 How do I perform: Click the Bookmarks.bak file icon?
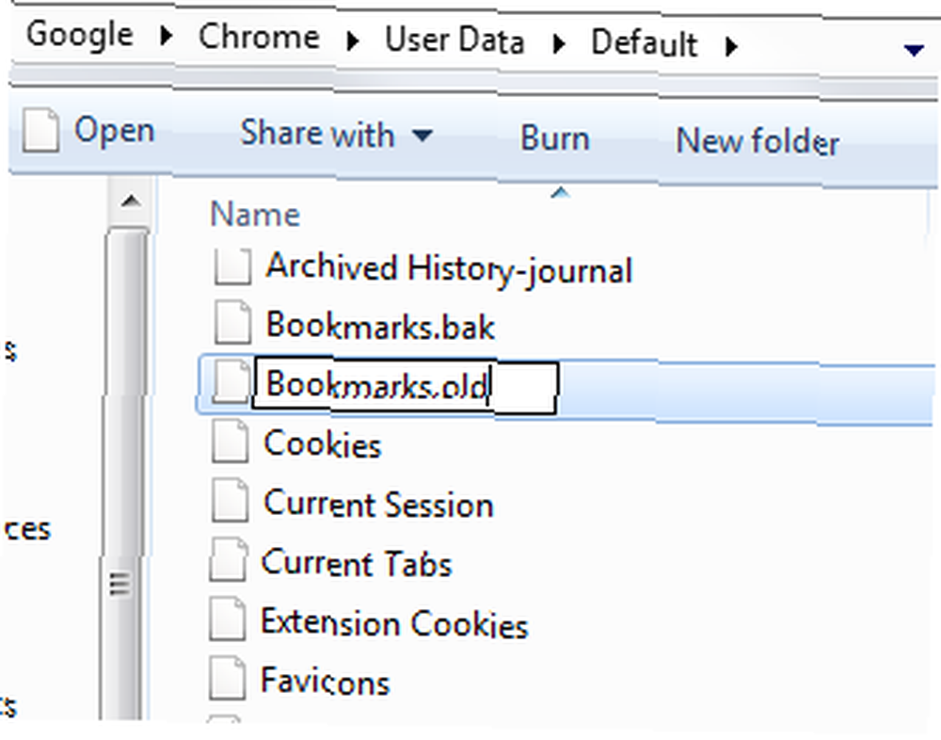pyautogui.click(x=232, y=326)
